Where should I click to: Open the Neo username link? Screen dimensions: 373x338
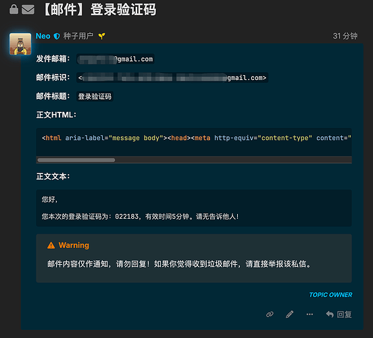tap(43, 36)
